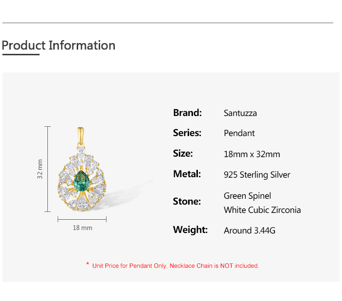Select the White Cubic Zirconia text
The height and width of the screenshot is (301, 342).
pyautogui.click(x=262, y=210)
